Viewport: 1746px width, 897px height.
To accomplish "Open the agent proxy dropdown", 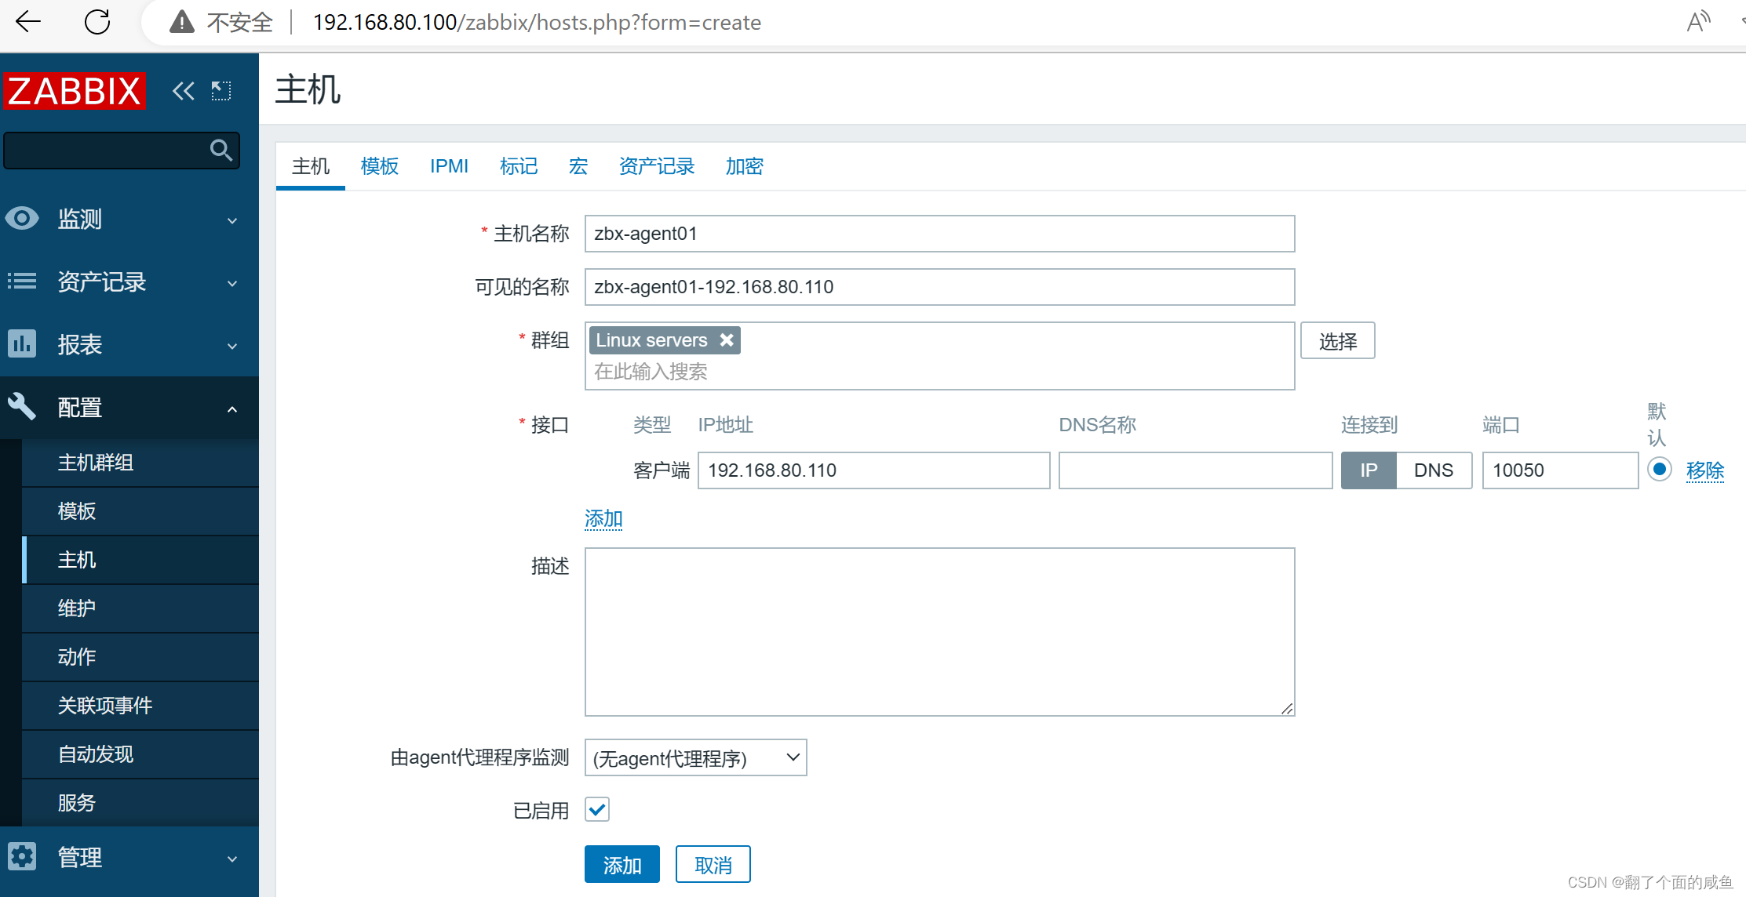I will coord(695,757).
